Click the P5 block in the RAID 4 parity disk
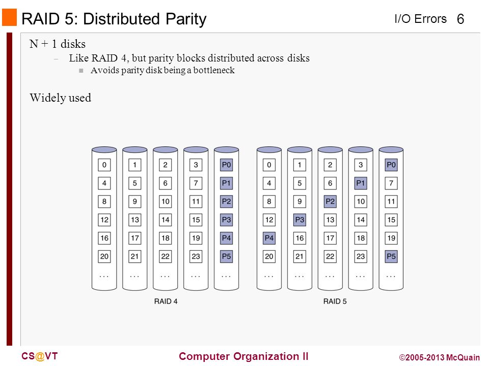Screen dimensions: 489x366 [x=226, y=256]
